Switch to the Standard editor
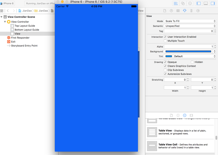This screenshot has width=218, height=155. coord(176,4)
